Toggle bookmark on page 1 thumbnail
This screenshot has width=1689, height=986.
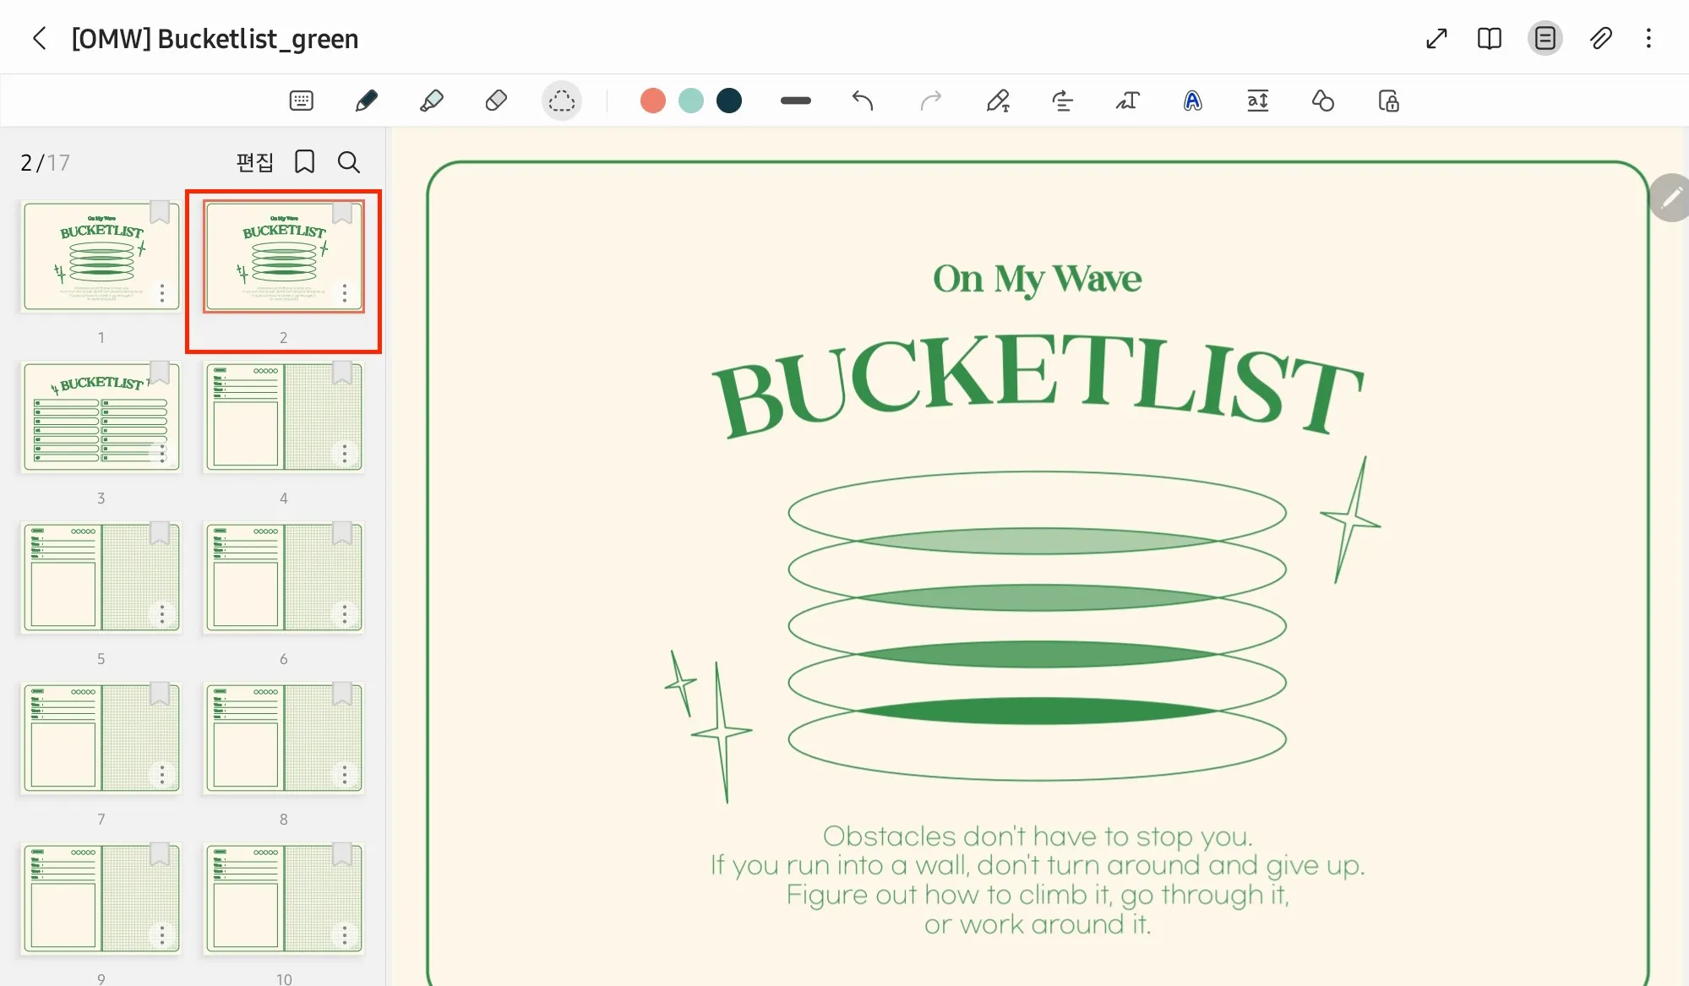pos(159,212)
